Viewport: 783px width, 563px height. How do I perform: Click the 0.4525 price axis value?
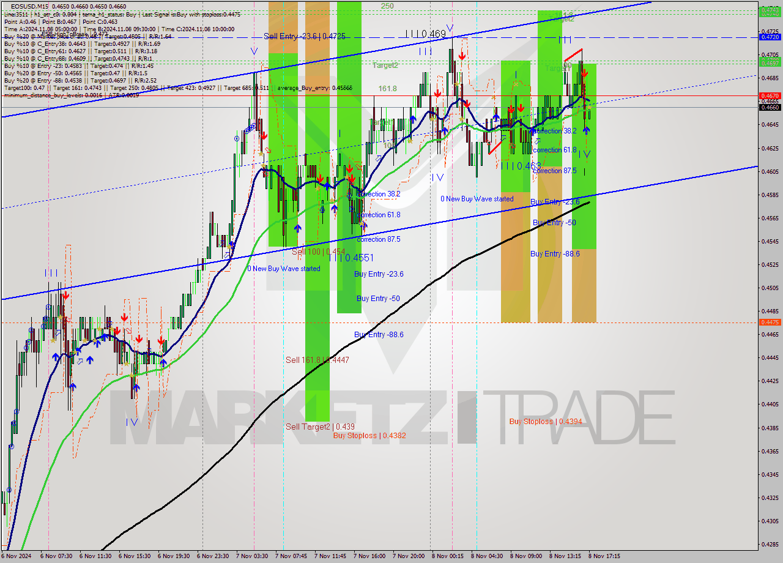pos(769,264)
